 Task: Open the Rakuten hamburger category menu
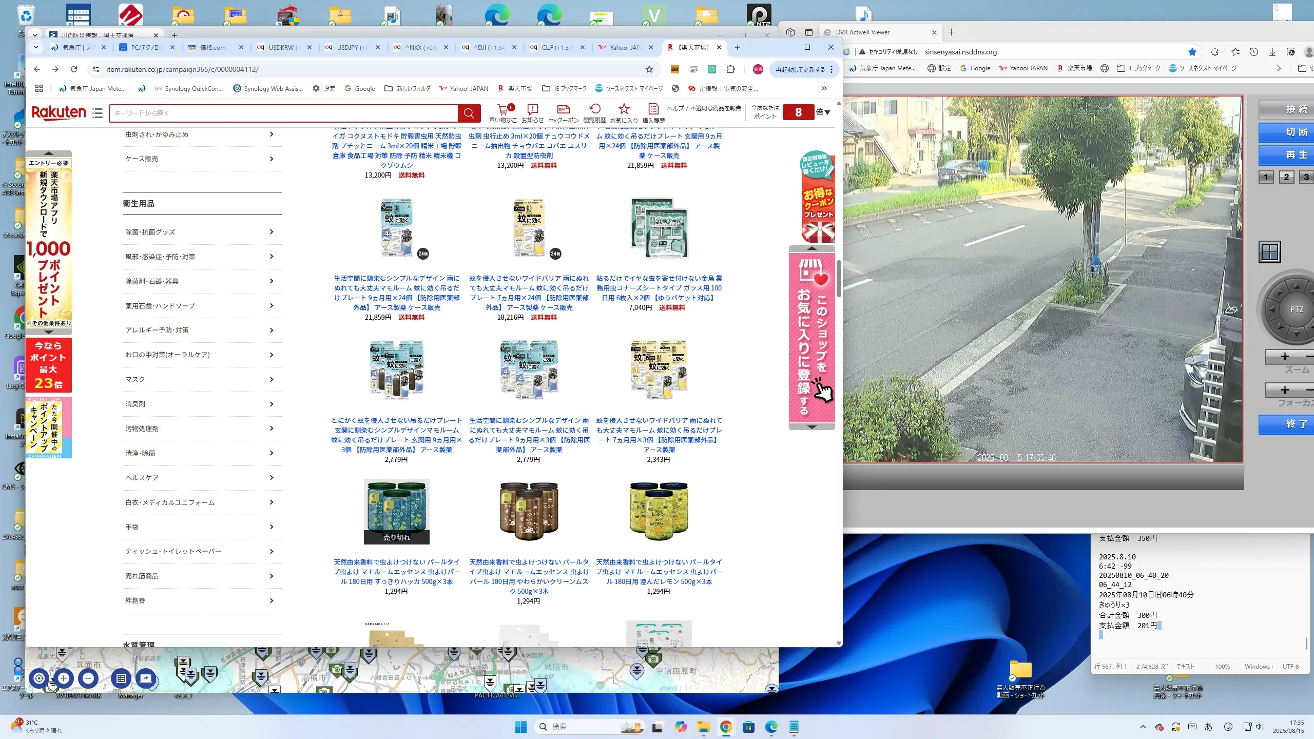pyautogui.click(x=98, y=113)
